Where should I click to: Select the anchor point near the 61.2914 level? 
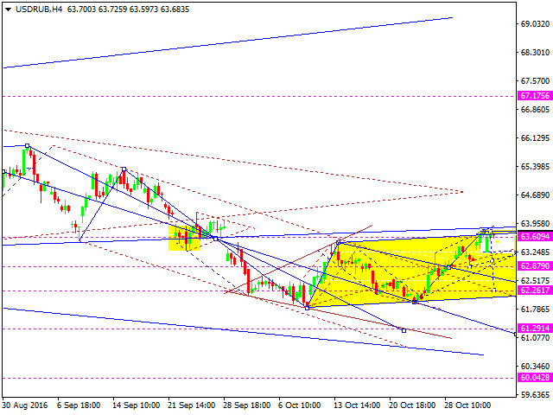click(x=404, y=330)
